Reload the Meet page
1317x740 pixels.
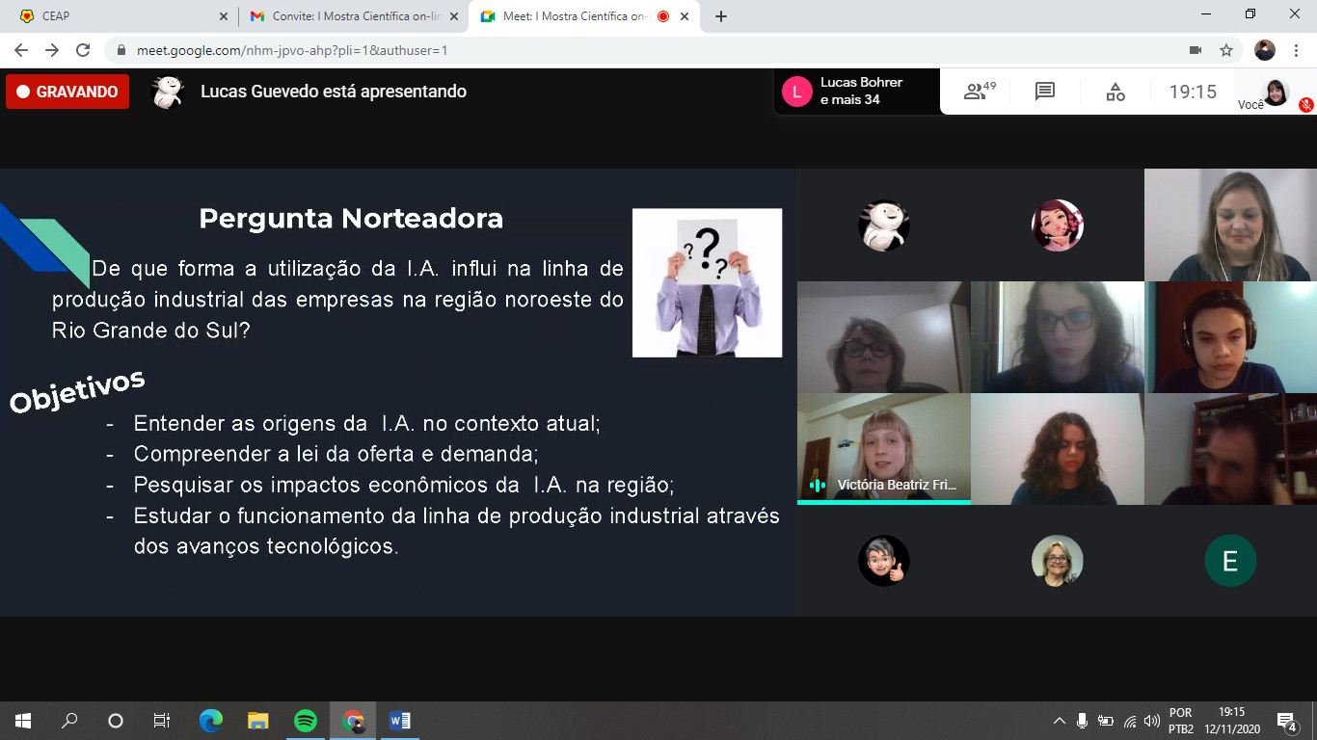(83, 50)
